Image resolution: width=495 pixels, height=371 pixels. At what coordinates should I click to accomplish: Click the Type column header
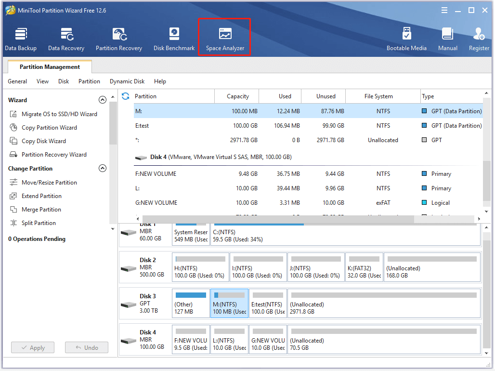(x=452, y=96)
